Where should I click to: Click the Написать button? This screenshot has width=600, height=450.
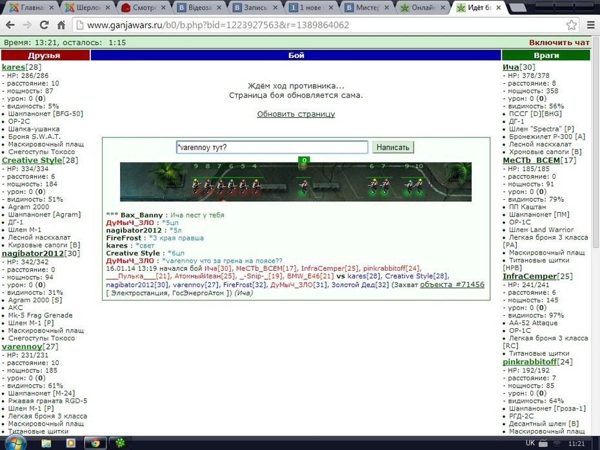(393, 147)
